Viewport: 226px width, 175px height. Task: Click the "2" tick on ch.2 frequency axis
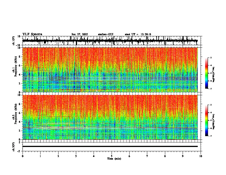pos(20,131)
